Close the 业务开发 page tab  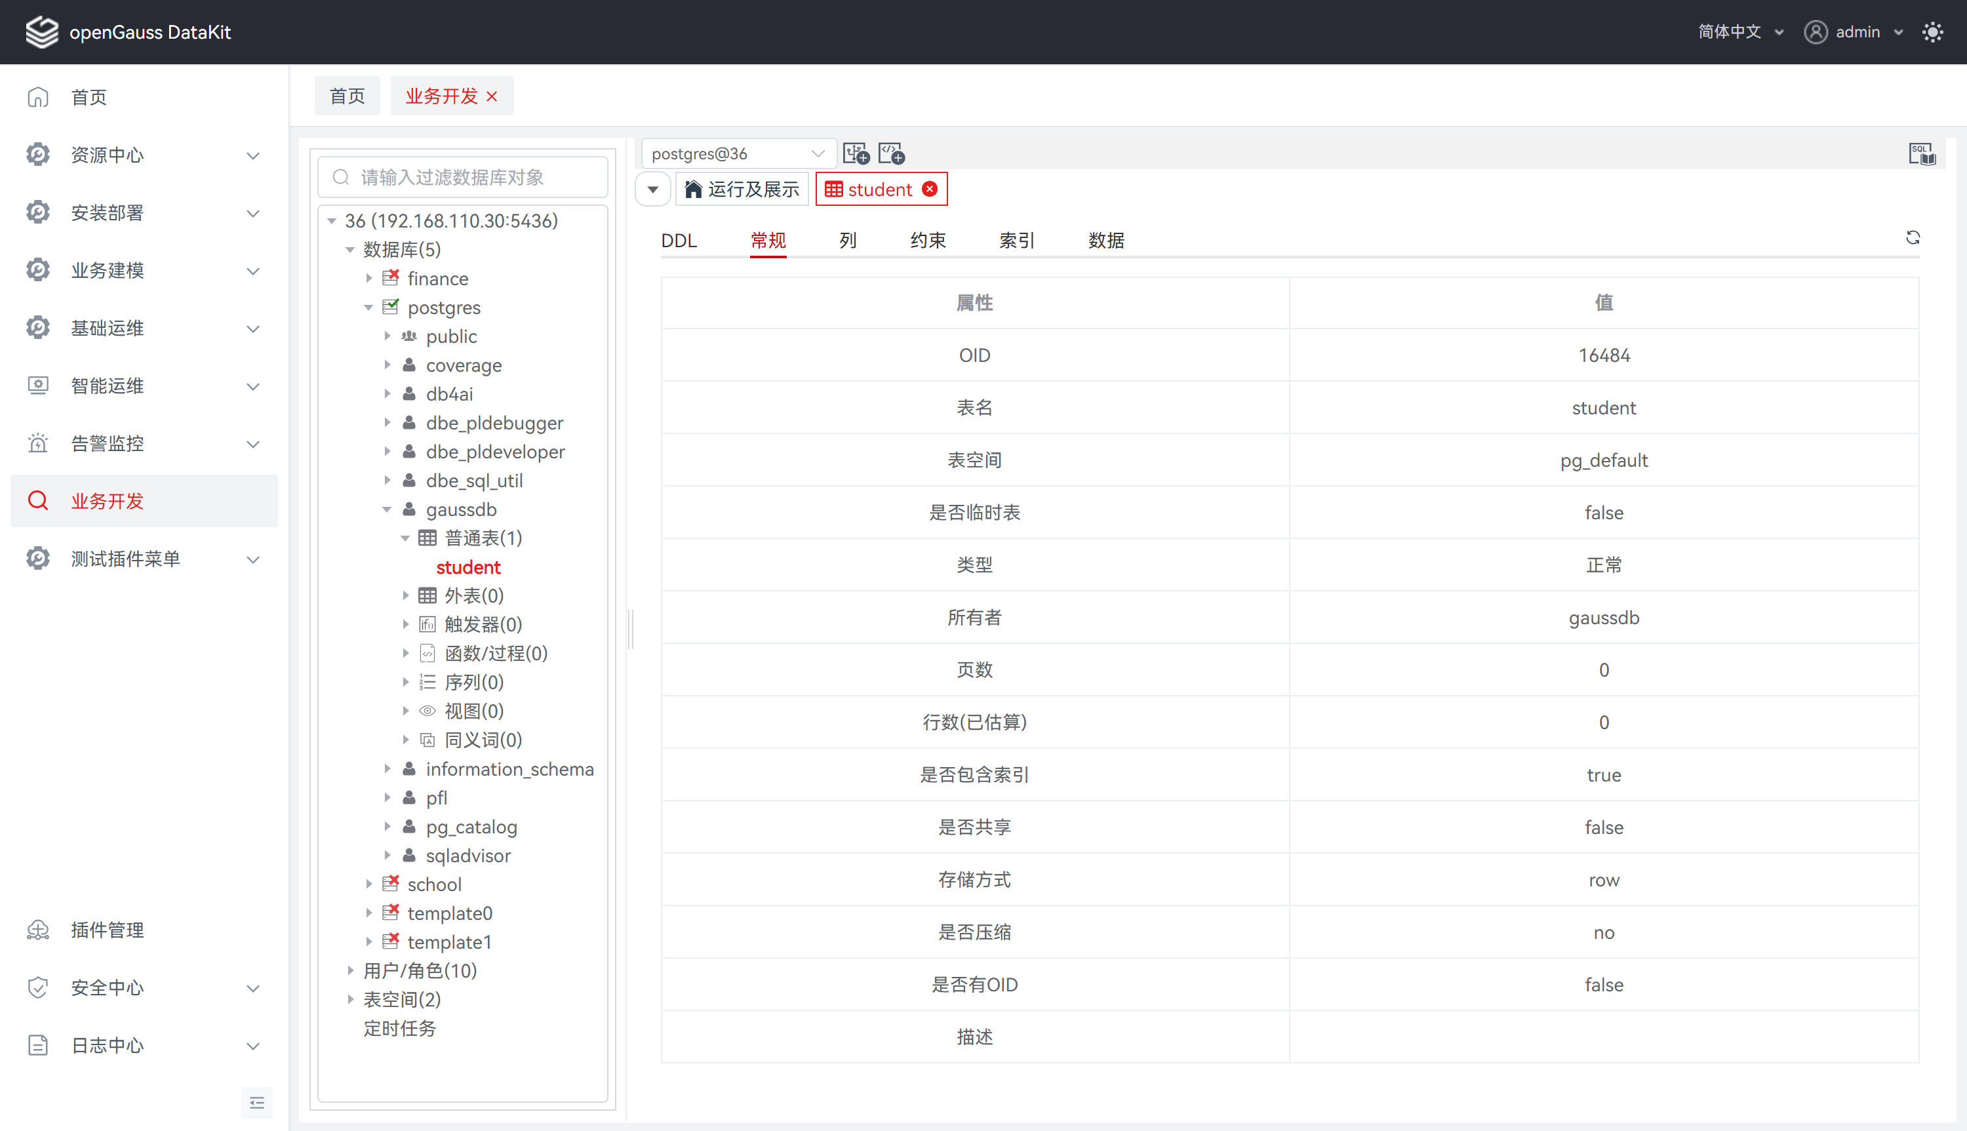tap(492, 96)
